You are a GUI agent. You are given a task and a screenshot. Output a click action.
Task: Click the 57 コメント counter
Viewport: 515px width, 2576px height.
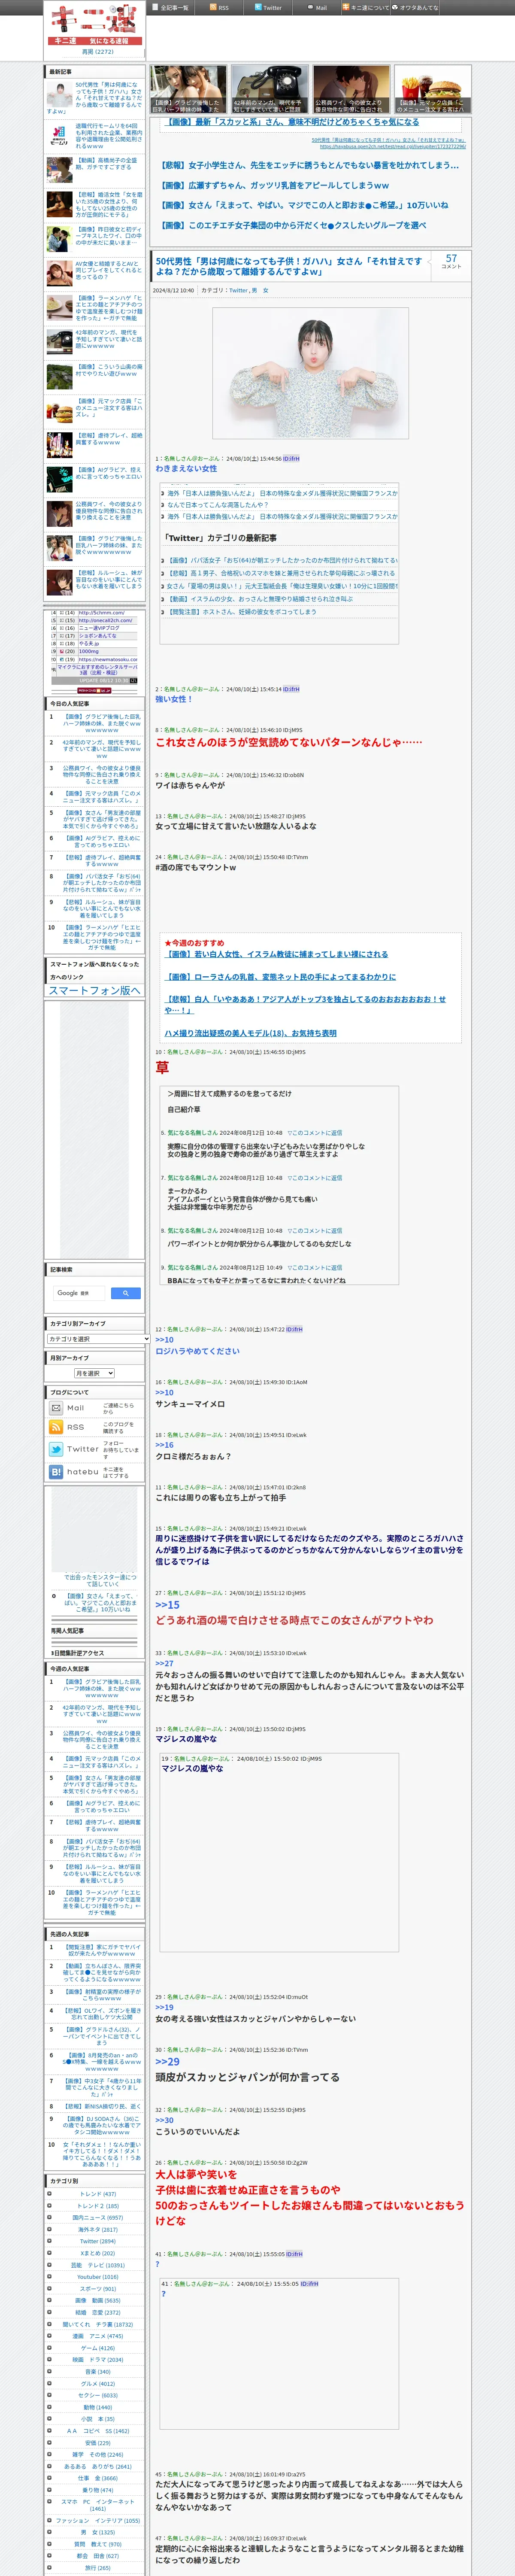point(451,261)
